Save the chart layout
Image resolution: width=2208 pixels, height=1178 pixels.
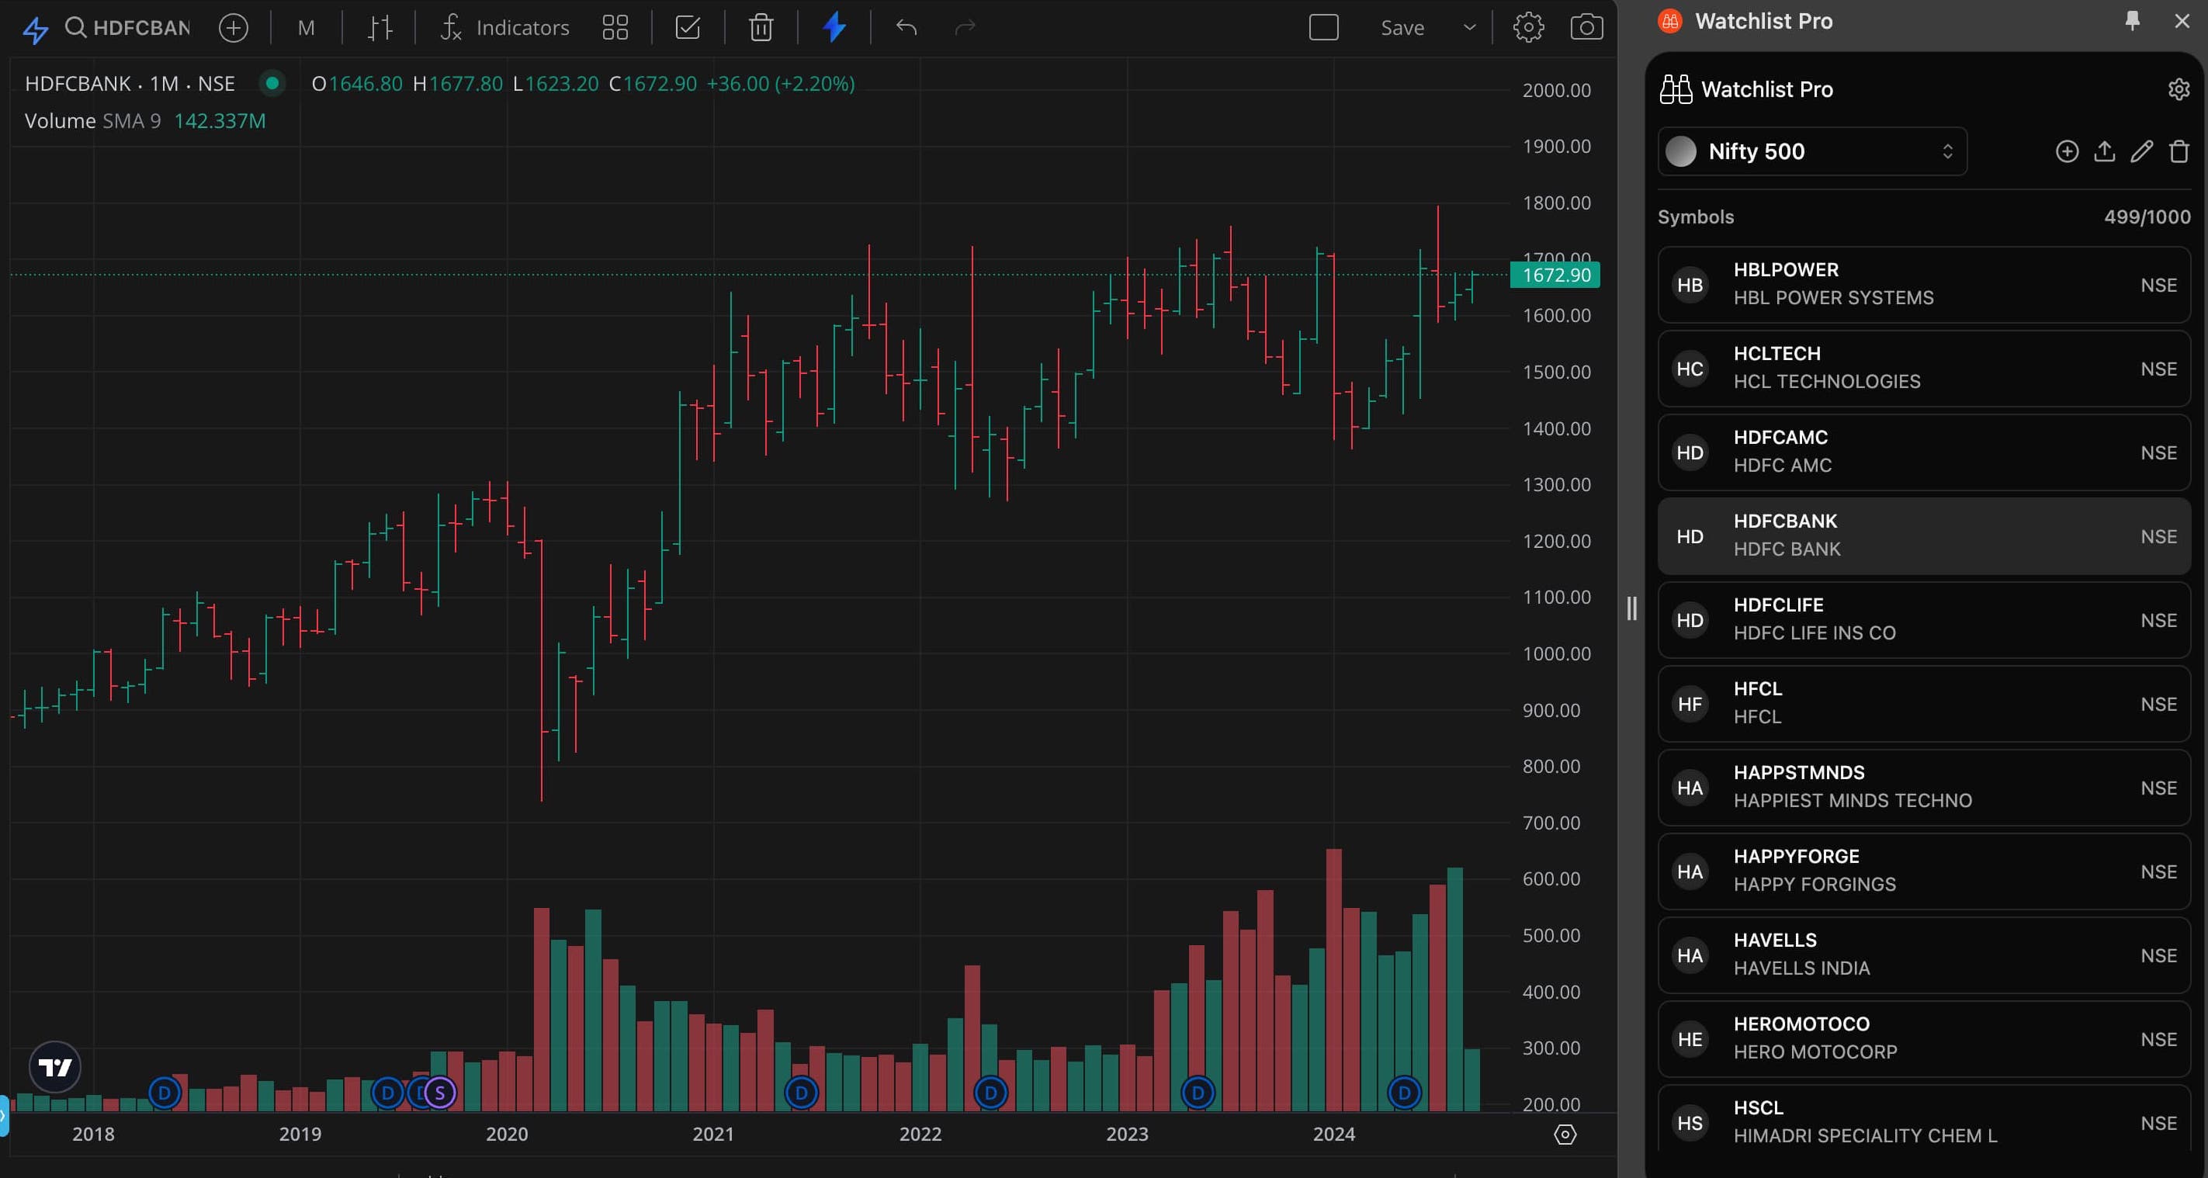pos(1402,27)
